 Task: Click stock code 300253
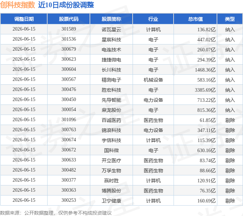click(69, 200)
